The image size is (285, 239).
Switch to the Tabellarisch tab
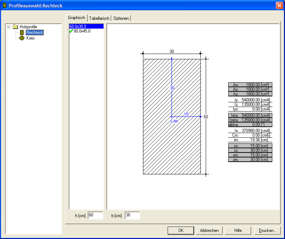click(99, 18)
